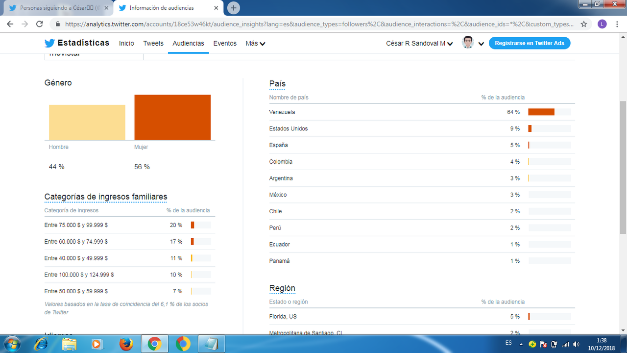Screen dimensions: 627x353
Task: Open the César R Sandoval M account dropdown
Action: [x=419, y=43]
